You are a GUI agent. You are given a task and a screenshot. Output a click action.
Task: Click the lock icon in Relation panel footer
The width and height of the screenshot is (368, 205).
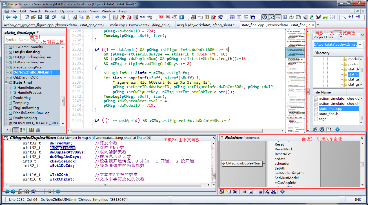pyautogui.click(x=244, y=191)
